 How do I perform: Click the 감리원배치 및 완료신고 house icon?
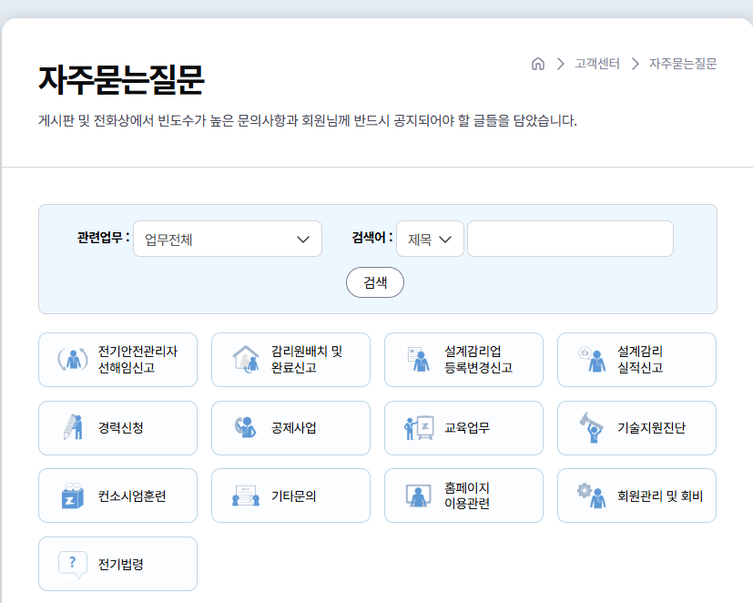pos(246,359)
